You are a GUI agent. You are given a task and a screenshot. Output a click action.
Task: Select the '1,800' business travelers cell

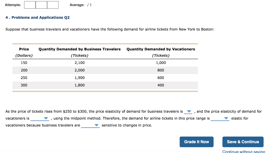click(80, 85)
